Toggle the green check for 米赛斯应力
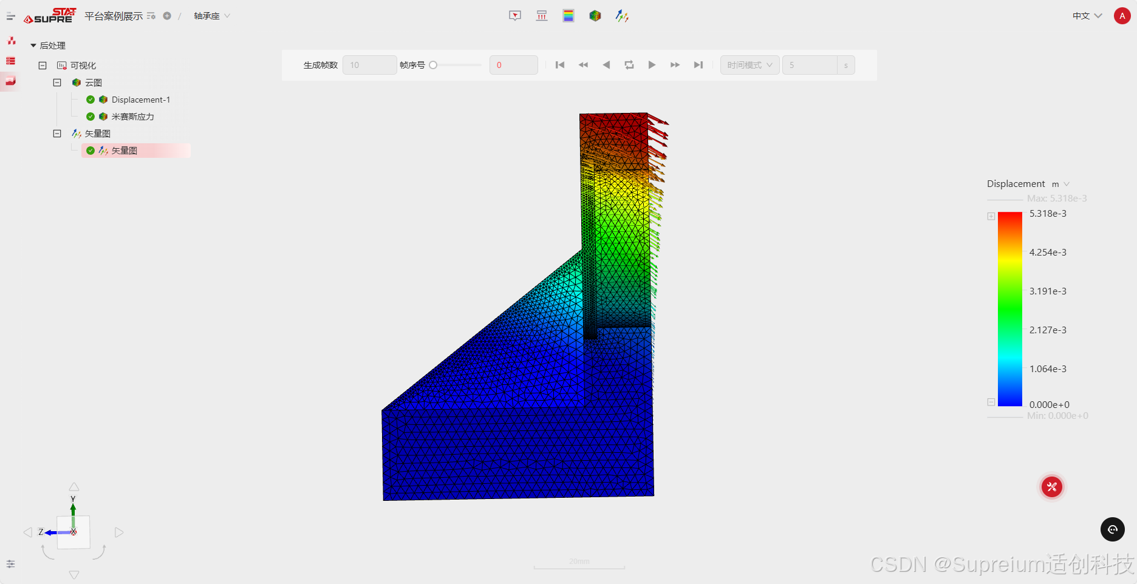This screenshot has width=1137, height=584. pos(90,117)
